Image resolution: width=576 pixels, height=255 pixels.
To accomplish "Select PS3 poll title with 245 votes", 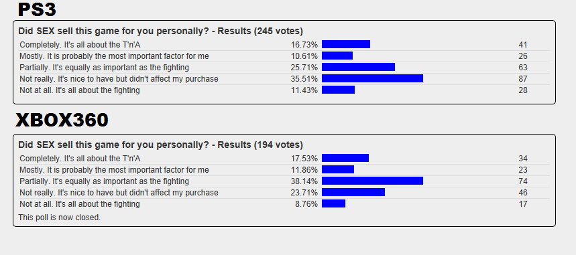I will pyautogui.click(x=160, y=31).
